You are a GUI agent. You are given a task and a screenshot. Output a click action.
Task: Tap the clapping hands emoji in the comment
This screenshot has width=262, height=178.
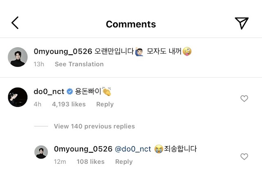106,91
